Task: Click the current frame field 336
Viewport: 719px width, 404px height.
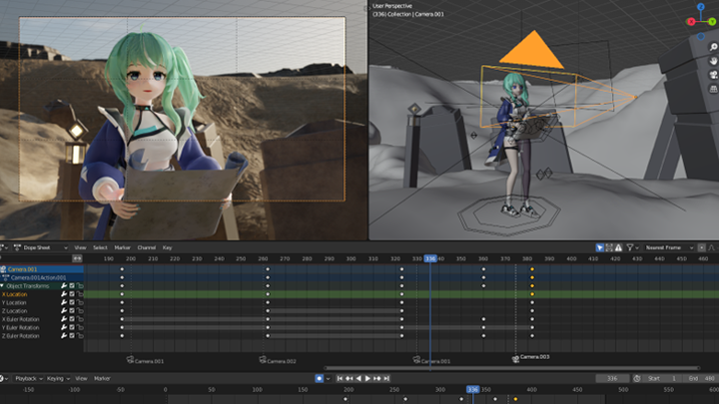Action: [612, 378]
